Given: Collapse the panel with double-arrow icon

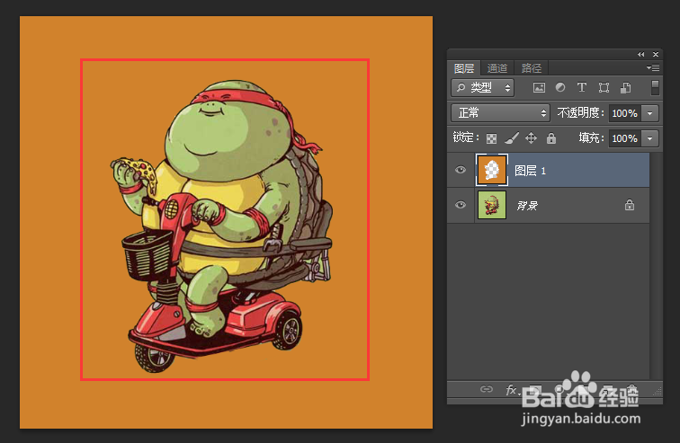Looking at the screenshot, I should 641,54.
